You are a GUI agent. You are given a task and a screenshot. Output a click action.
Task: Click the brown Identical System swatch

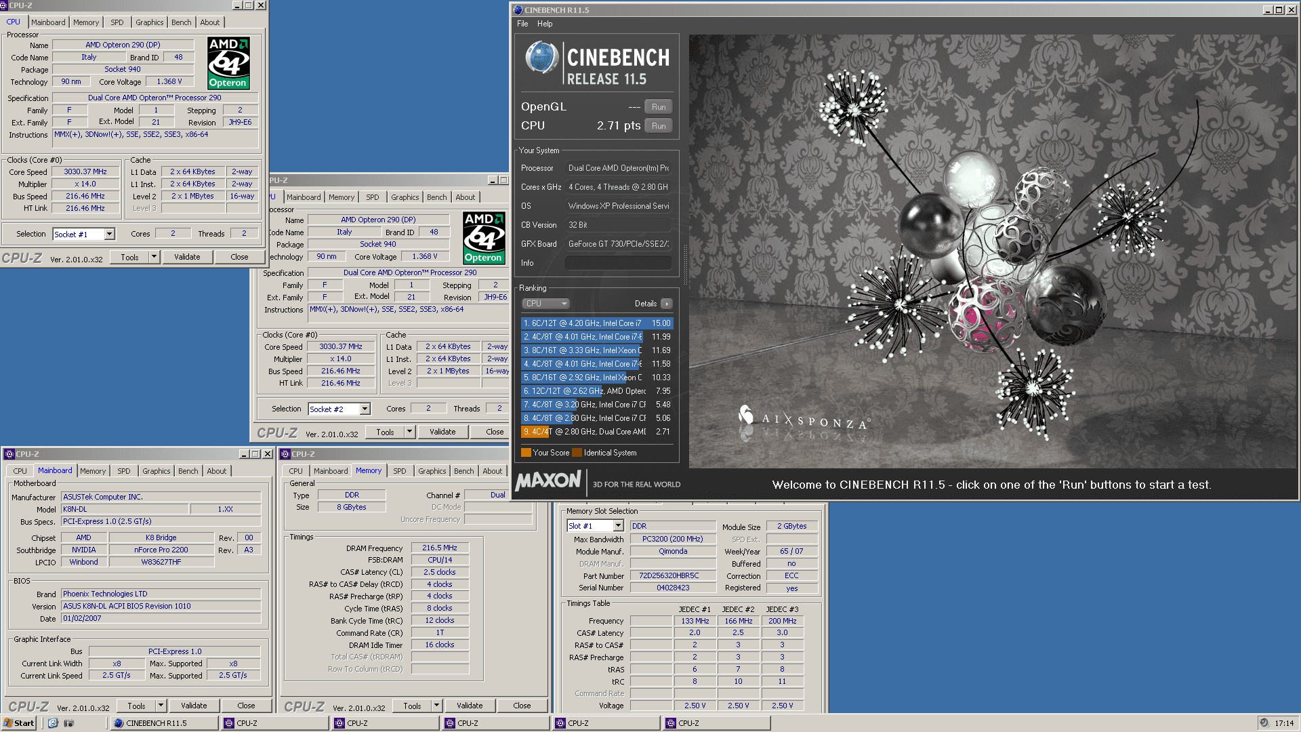(x=577, y=453)
